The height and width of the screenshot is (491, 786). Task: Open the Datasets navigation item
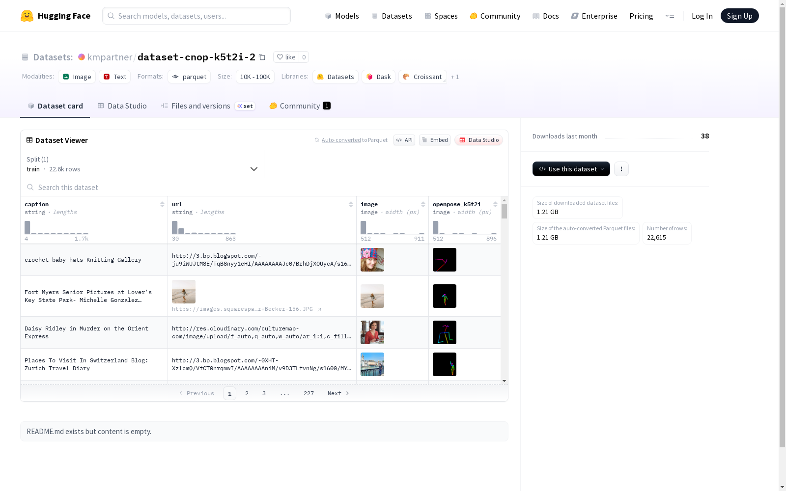click(392, 16)
